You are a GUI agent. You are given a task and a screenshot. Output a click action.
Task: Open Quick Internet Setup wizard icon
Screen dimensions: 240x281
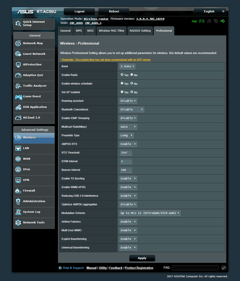pos(18,24)
